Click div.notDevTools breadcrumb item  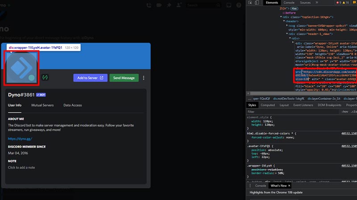[288, 99]
